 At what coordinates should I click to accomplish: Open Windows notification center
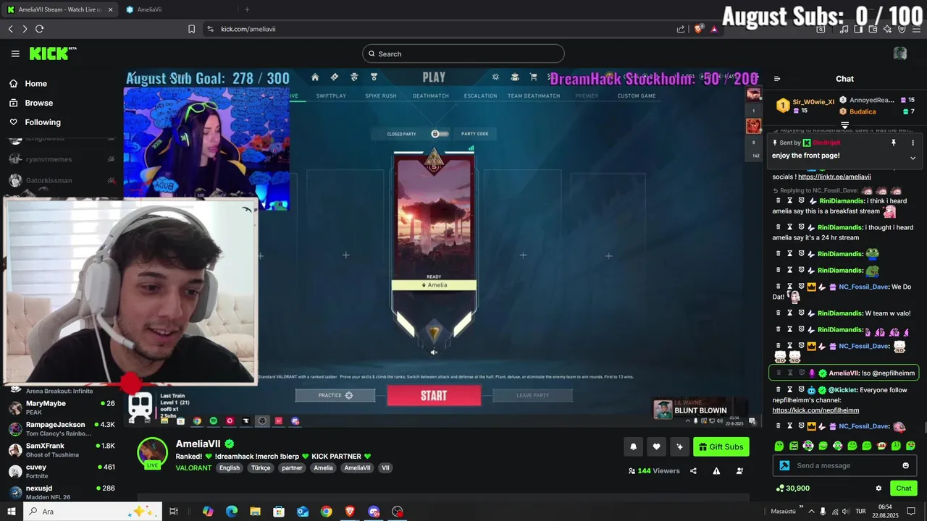[911, 512]
